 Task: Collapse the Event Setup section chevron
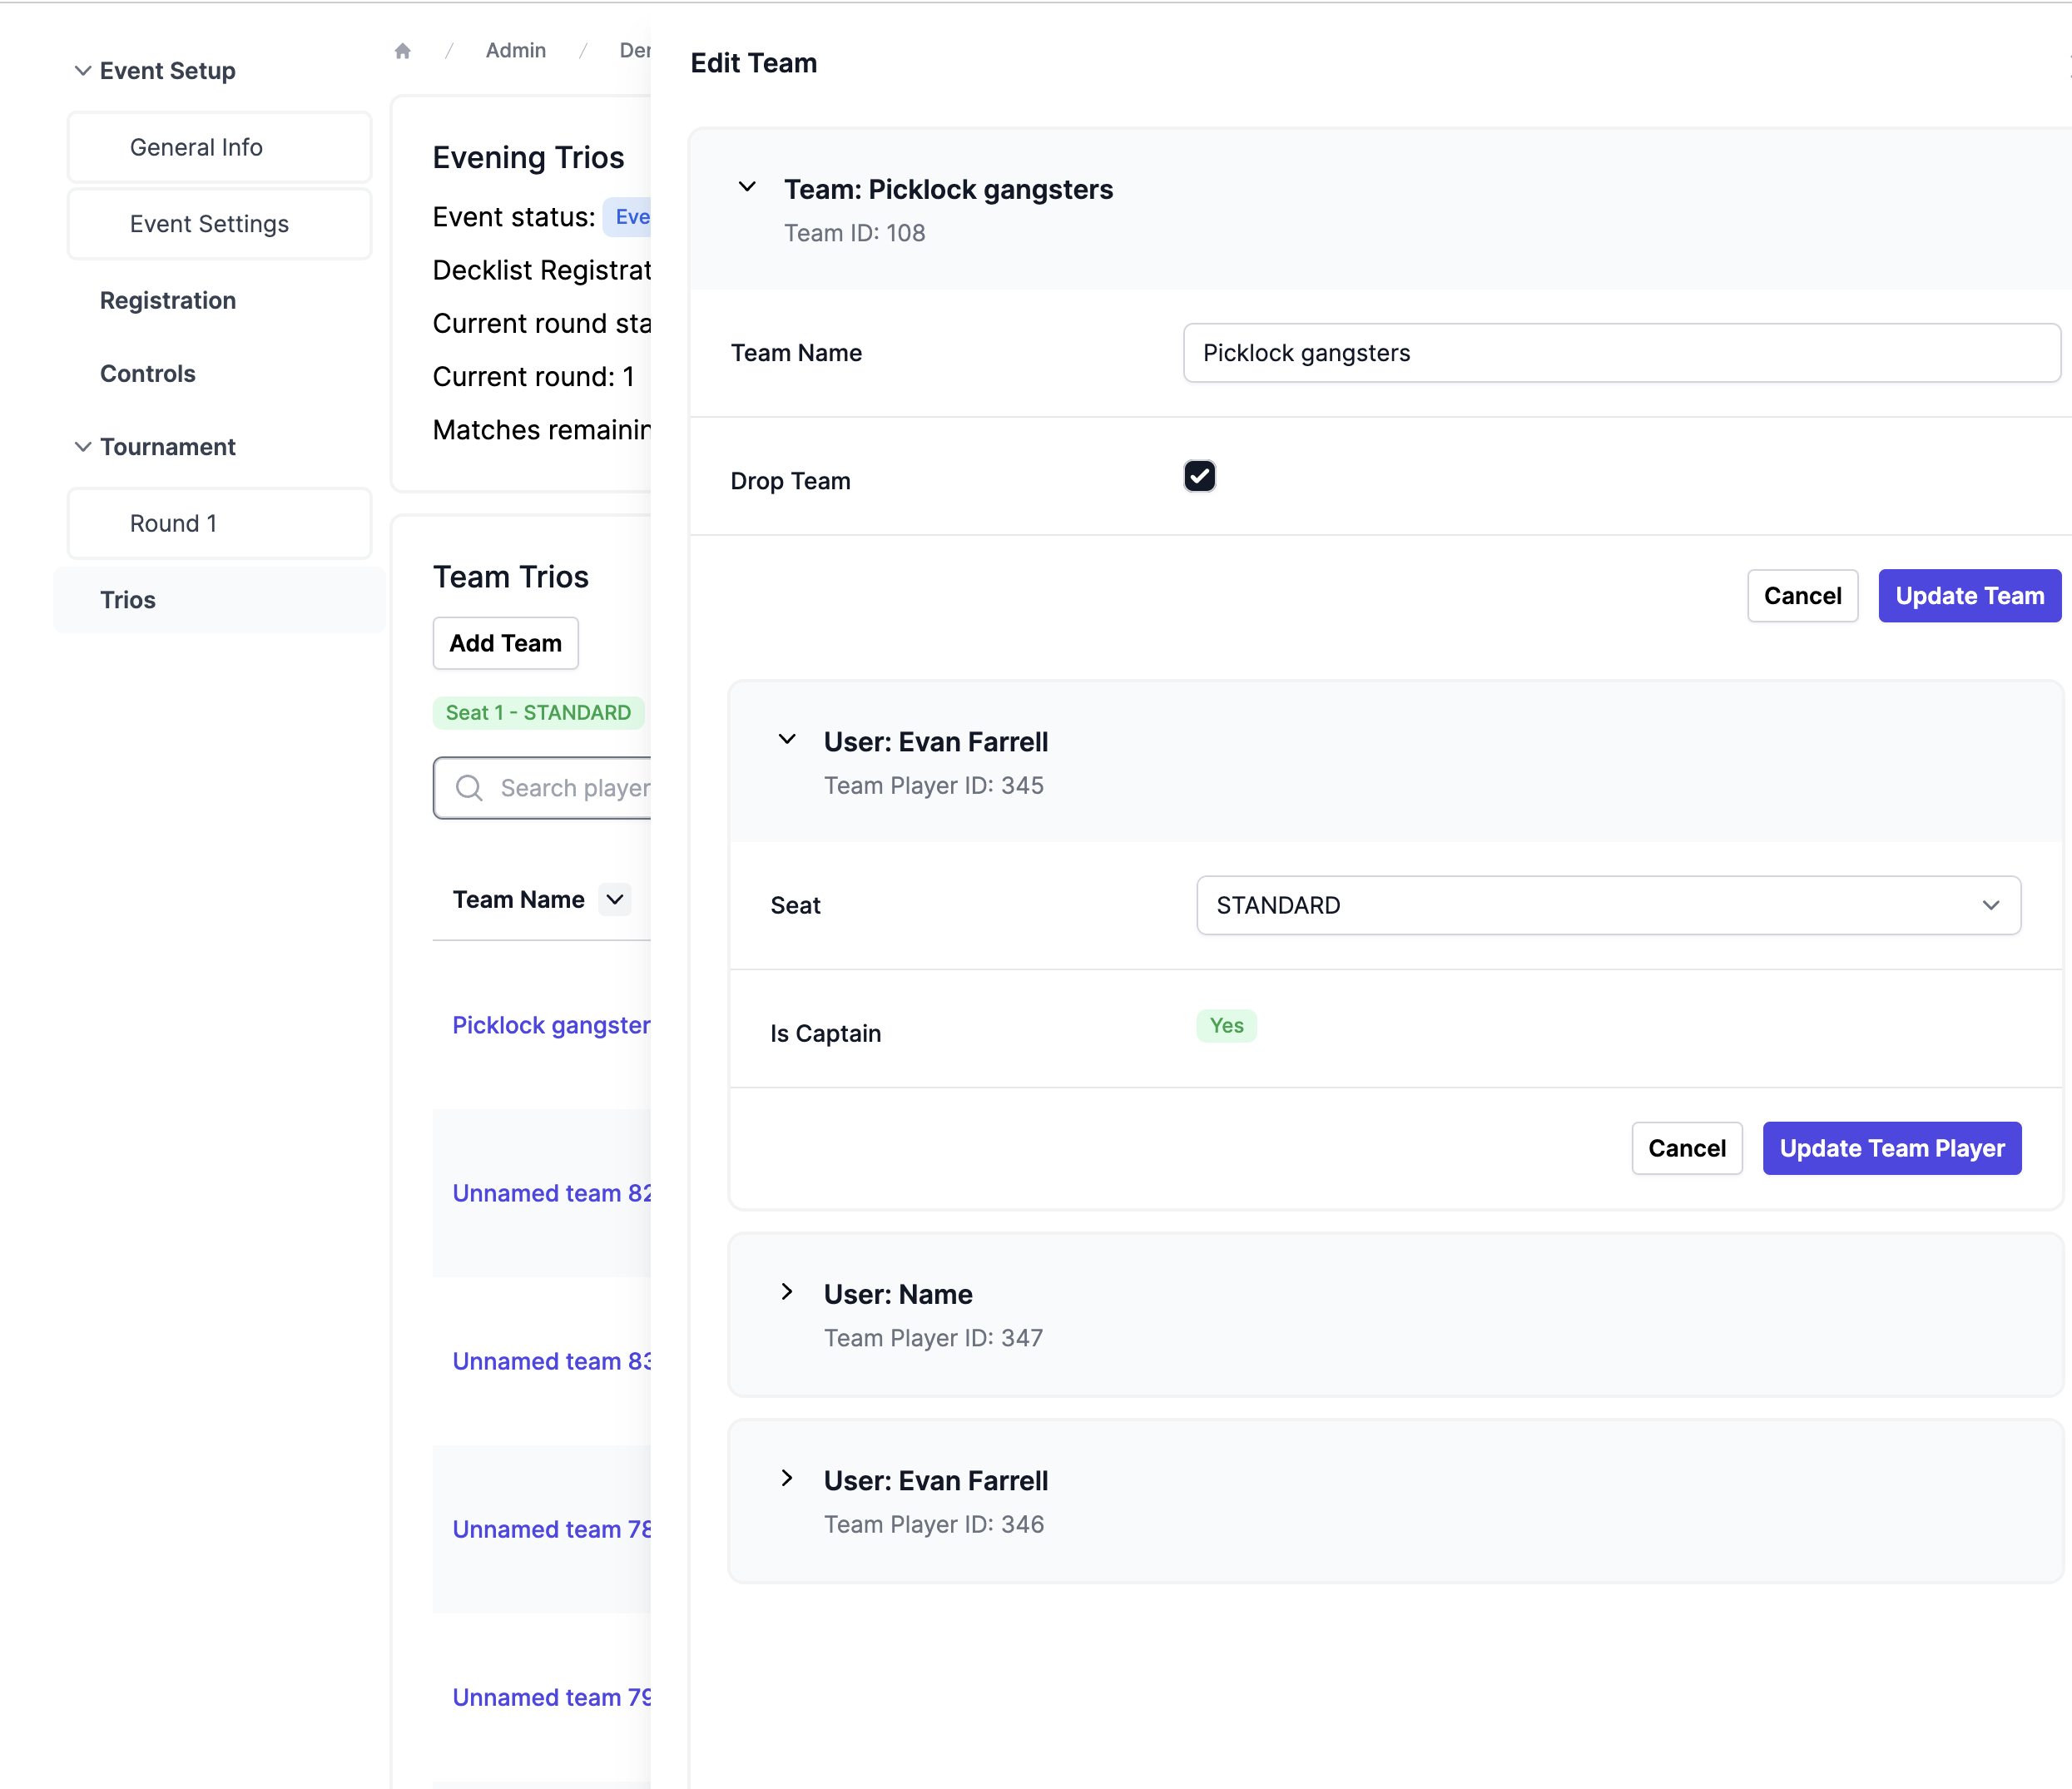pos(83,71)
